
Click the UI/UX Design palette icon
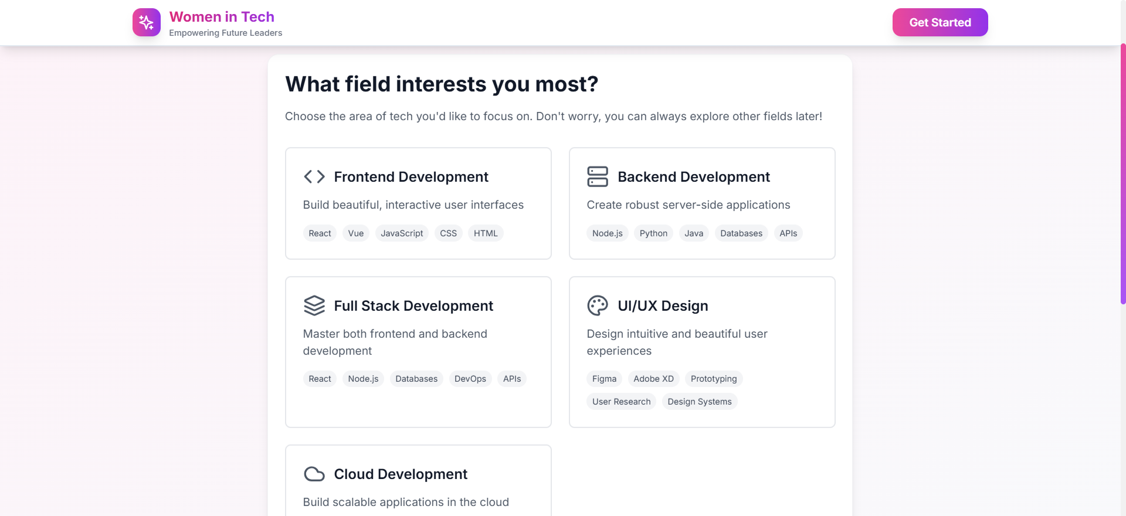(x=598, y=305)
